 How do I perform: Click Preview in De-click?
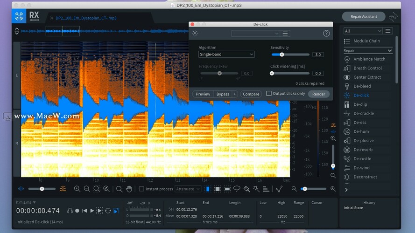coord(203,94)
